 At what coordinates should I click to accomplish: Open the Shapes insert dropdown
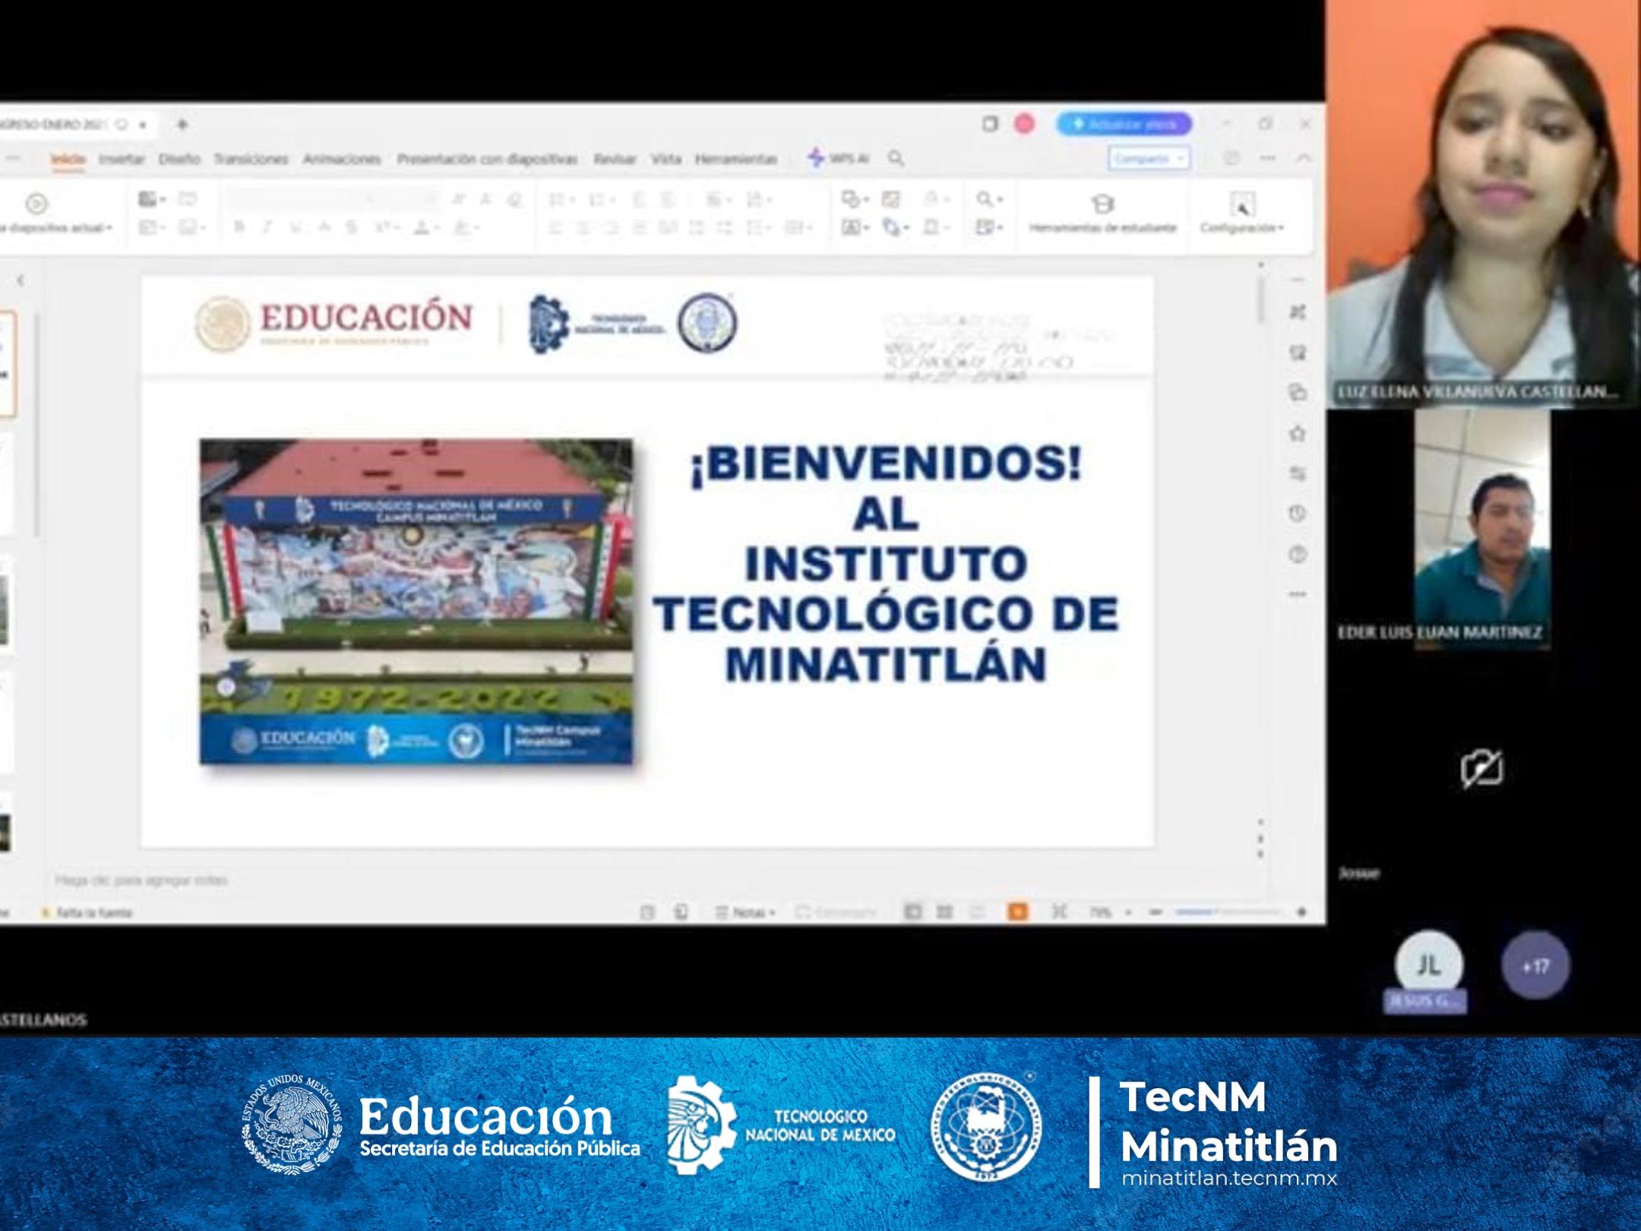855,200
